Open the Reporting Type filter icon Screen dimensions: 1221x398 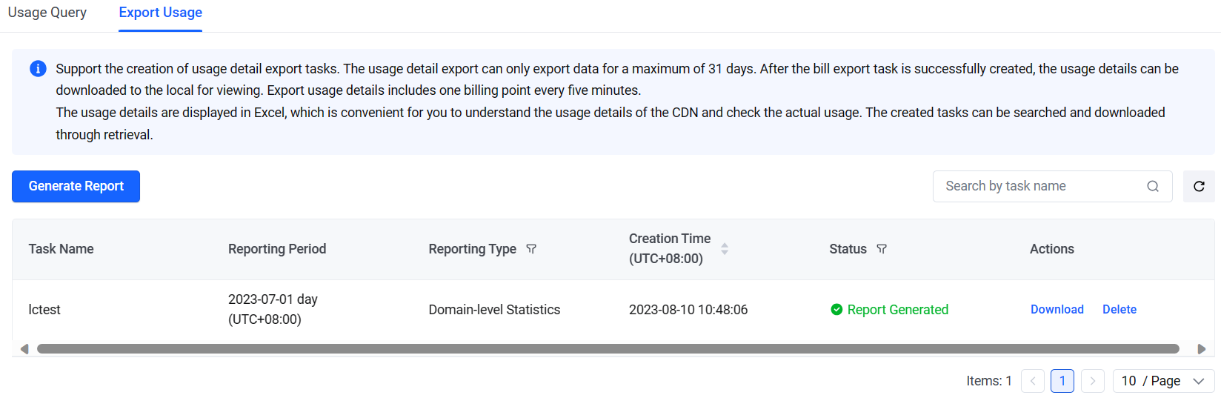[x=531, y=249]
